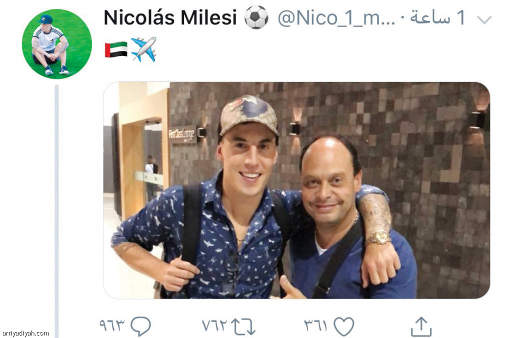
Task: Click the airplane emoji in tweet
Action: pyautogui.click(x=143, y=49)
